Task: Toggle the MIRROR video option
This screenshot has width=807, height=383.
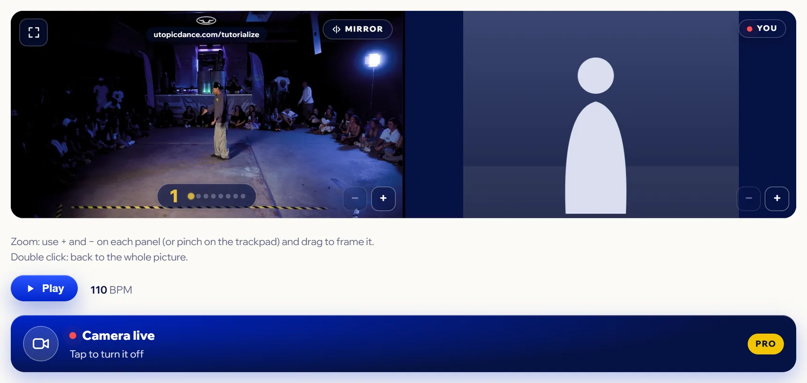Action: tap(358, 29)
